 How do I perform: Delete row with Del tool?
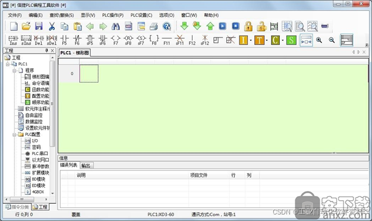[39, 40]
